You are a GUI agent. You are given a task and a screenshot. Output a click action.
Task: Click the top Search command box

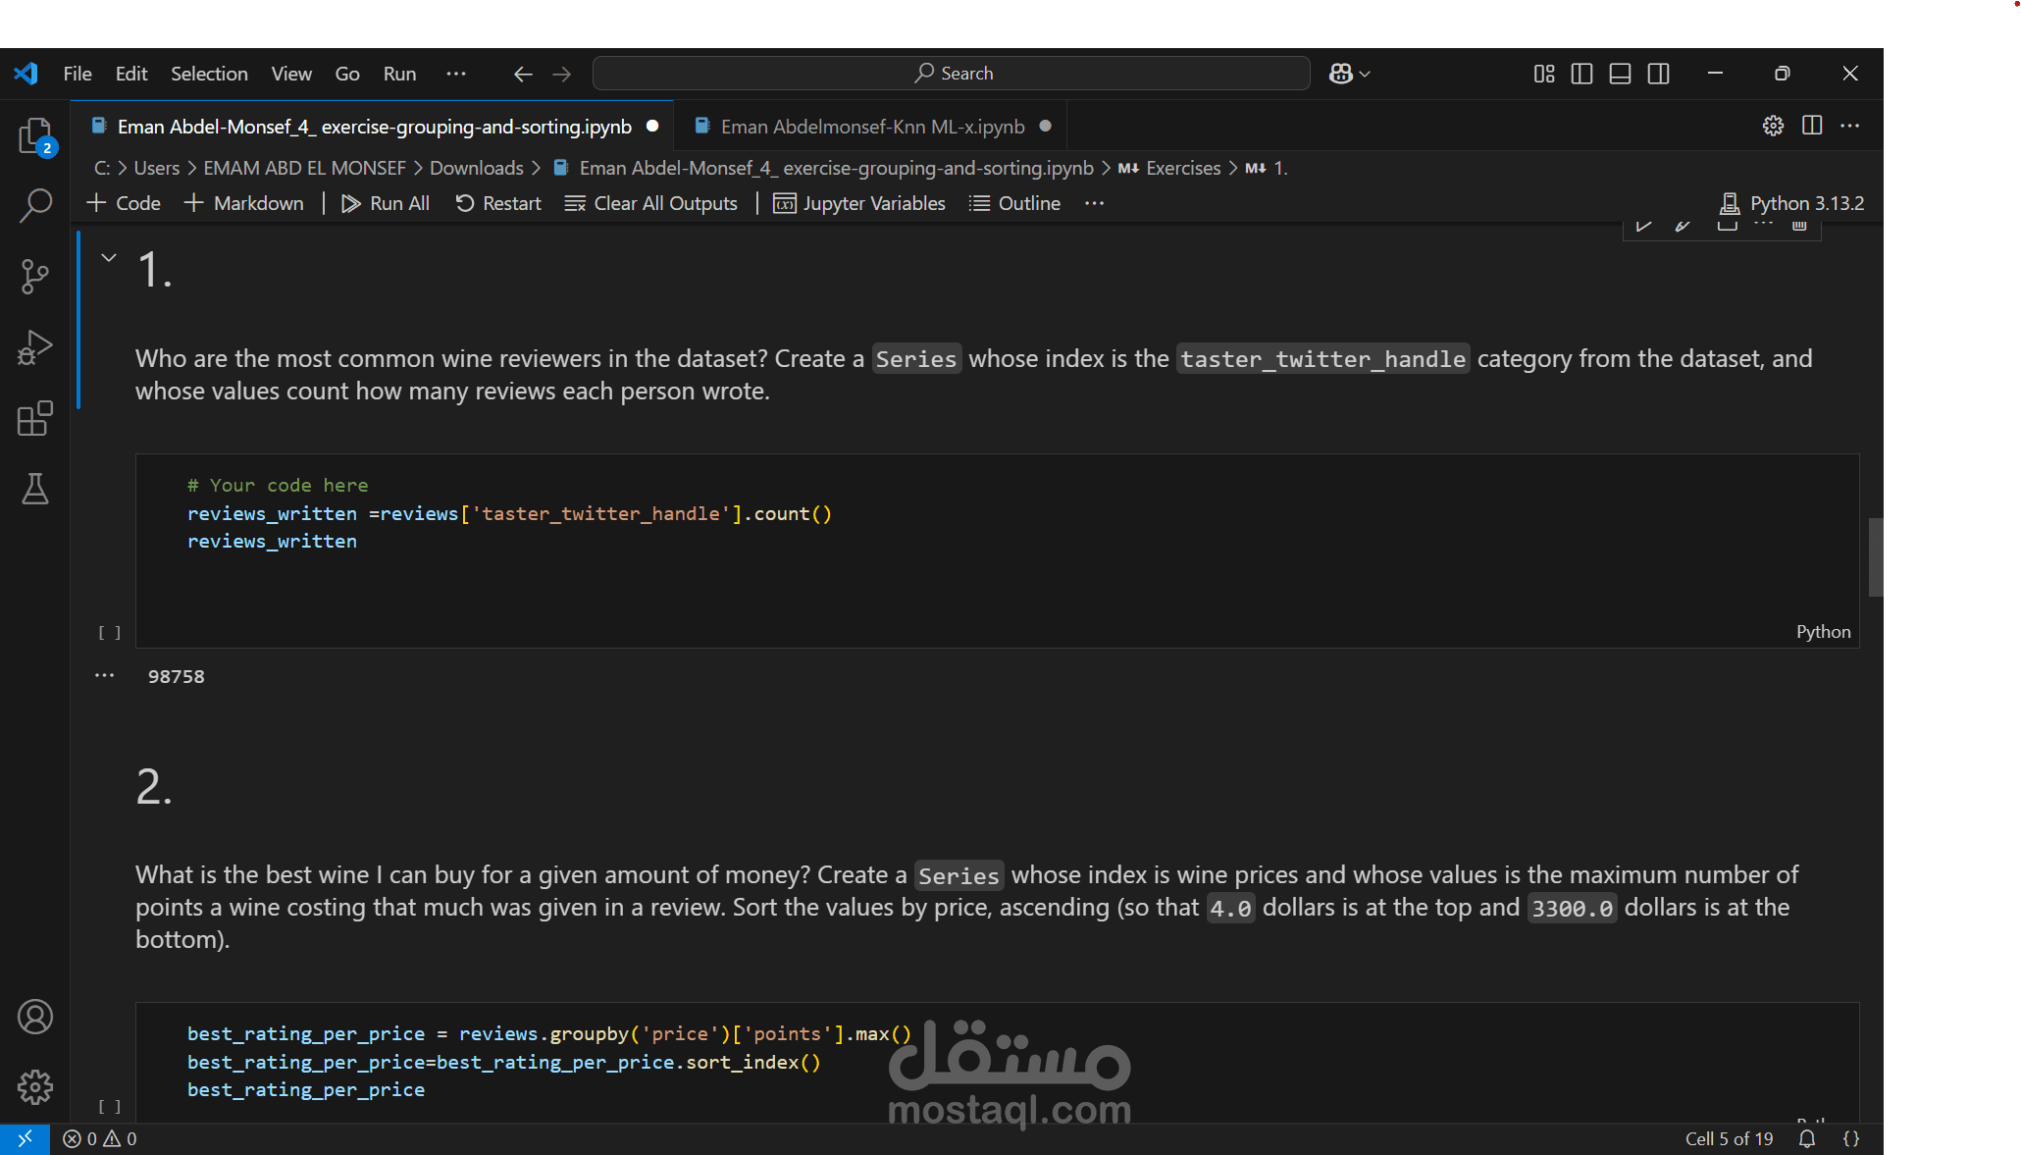952,74
